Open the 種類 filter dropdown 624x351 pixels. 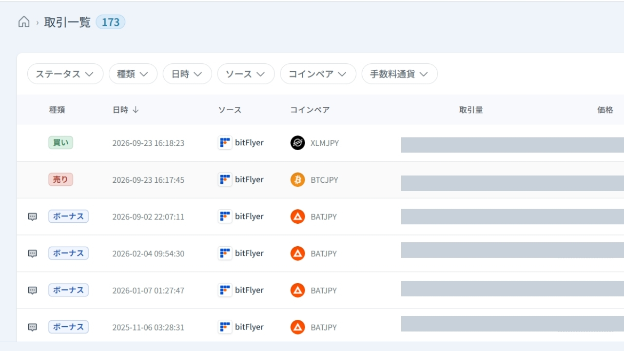[x=133, y=74]
